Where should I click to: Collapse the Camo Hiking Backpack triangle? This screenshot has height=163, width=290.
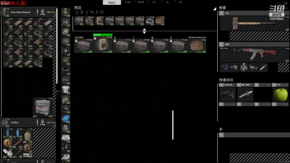point(54,16)
